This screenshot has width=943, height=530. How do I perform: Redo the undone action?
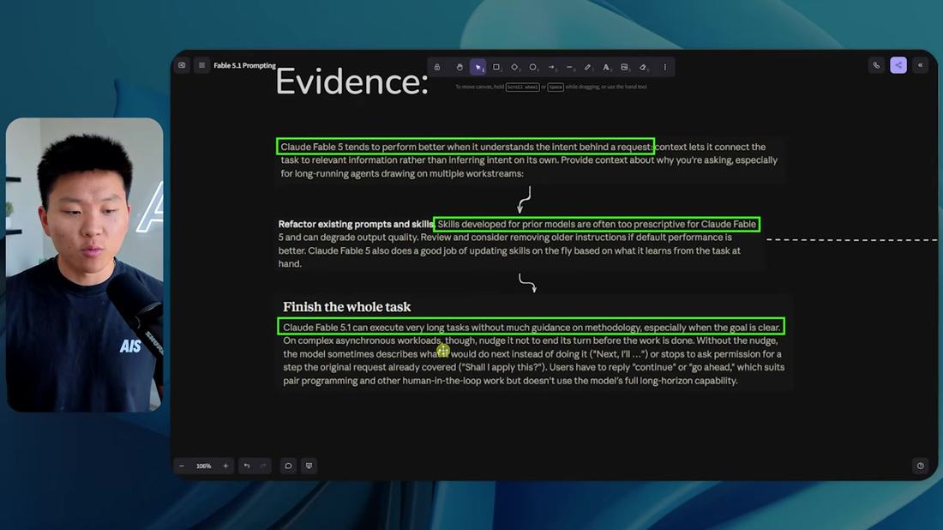click(x=263, y=466)
